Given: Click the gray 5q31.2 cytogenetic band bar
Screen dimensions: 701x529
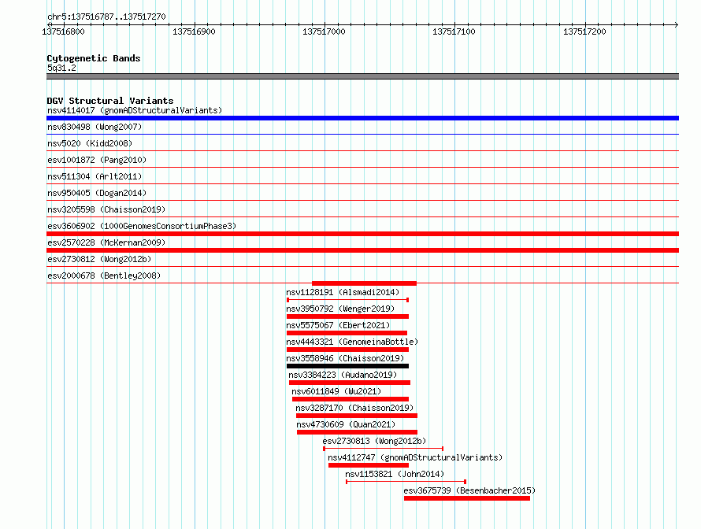Looking at the screenshot, I should tap(362, 76).
